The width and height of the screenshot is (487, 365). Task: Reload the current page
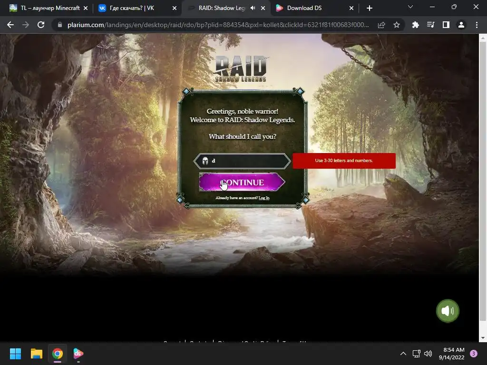pos(41,25)
